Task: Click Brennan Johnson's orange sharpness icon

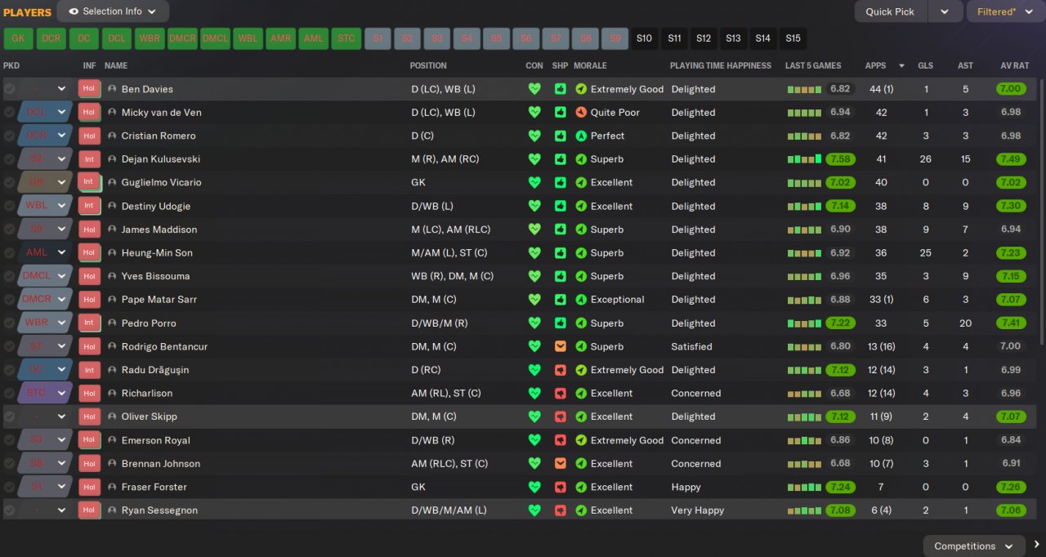Action: tap(560, 463)
